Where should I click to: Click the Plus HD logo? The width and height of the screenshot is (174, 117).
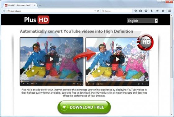(x=37, y=20)
